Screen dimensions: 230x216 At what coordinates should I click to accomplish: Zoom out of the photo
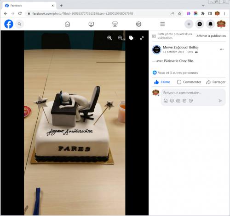(121, 38)
